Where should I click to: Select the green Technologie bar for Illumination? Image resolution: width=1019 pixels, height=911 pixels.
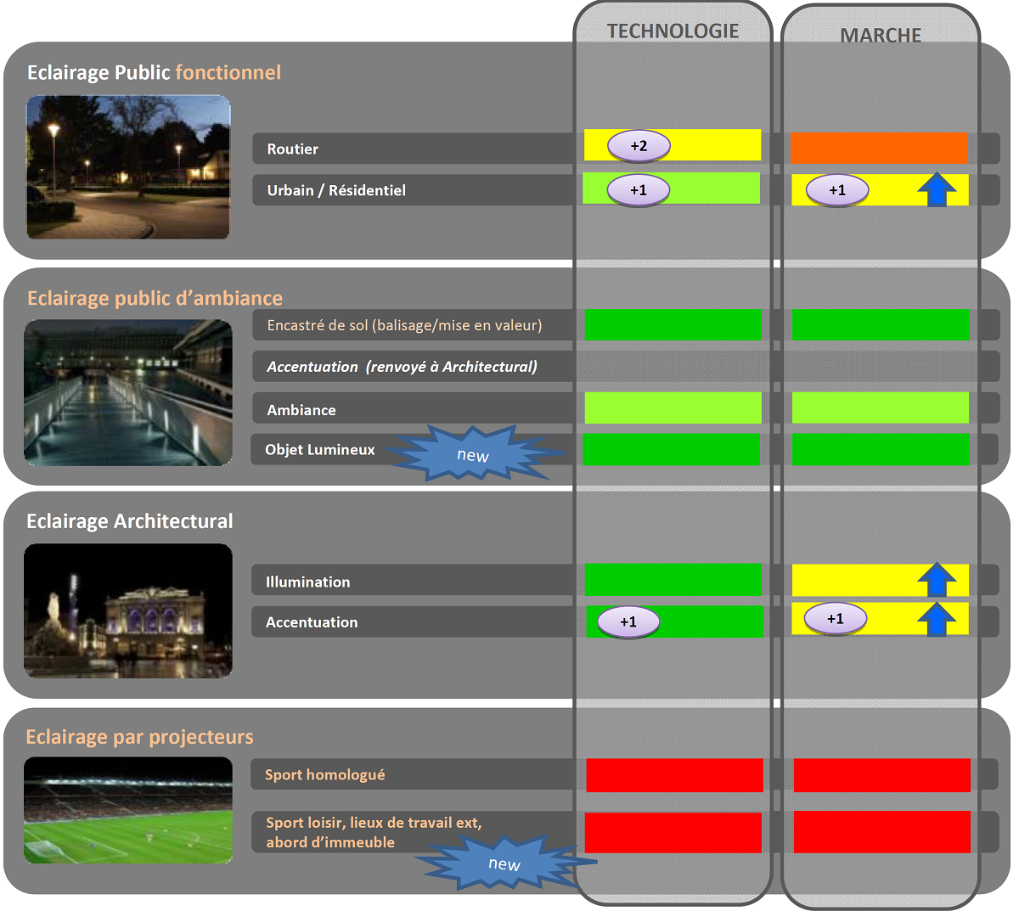673,579
